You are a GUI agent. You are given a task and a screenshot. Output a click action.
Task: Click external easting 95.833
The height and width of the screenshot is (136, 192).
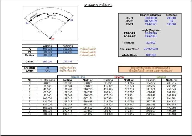[108, 83]
